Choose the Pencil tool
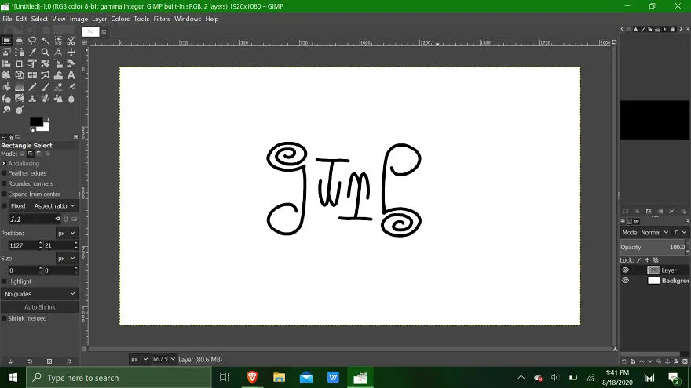The width and height of the screenshot is (691, 388). click(x=32, y=87)
